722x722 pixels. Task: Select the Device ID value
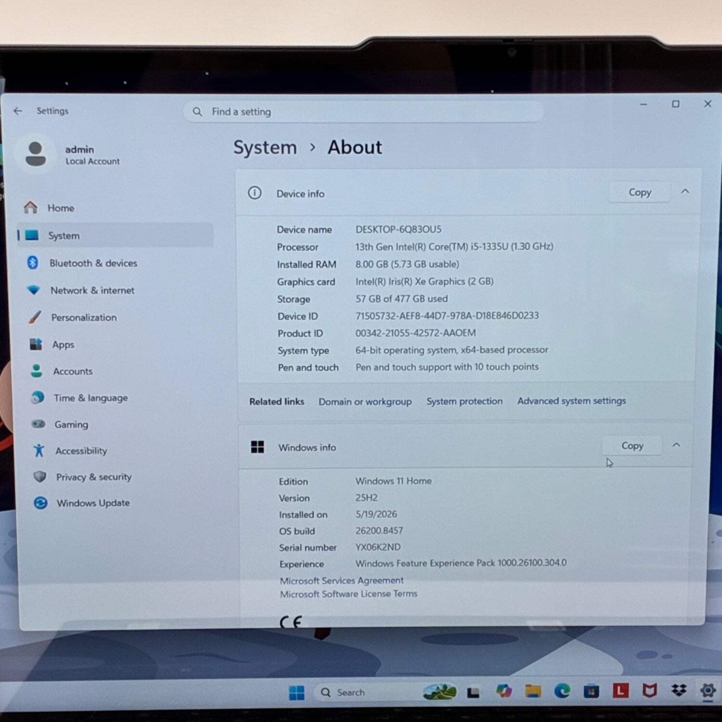tap(447, 316)
